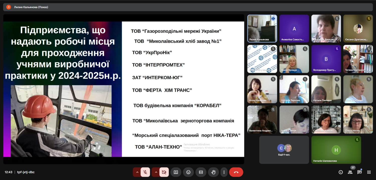The width and height of the screenshot is (376, 180).
Task: Click presenter name Лилия Кальянова (Показ)
Action: [x=31, y=7]
